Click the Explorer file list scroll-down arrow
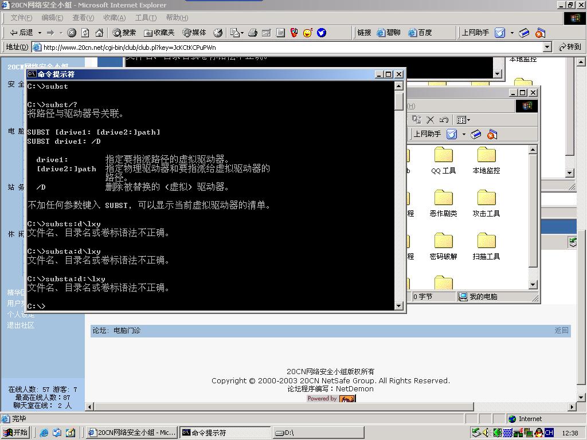The image size is (587, 440). pyautogui.click(x=534, y=285)
